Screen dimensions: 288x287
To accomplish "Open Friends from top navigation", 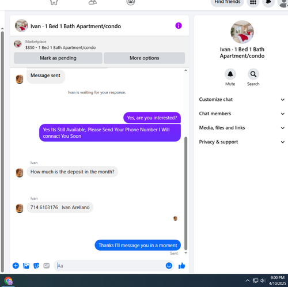I will click(x=93, y=2).
